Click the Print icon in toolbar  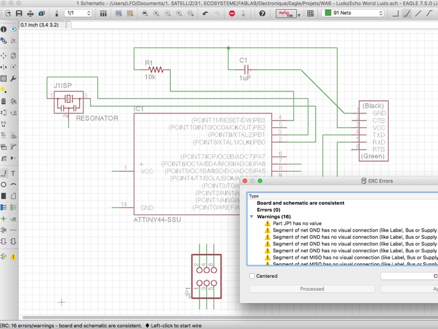(31, 13)
